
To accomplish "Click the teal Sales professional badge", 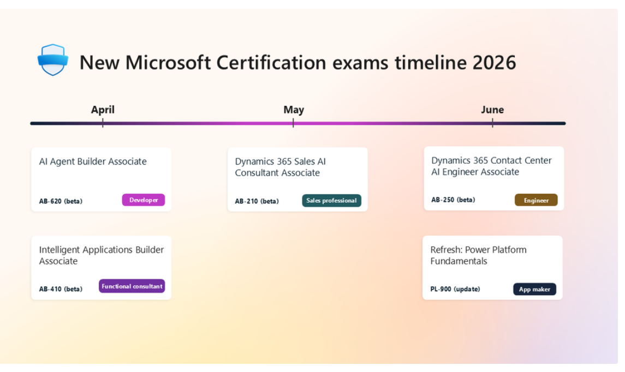I will tap(331, 201).
